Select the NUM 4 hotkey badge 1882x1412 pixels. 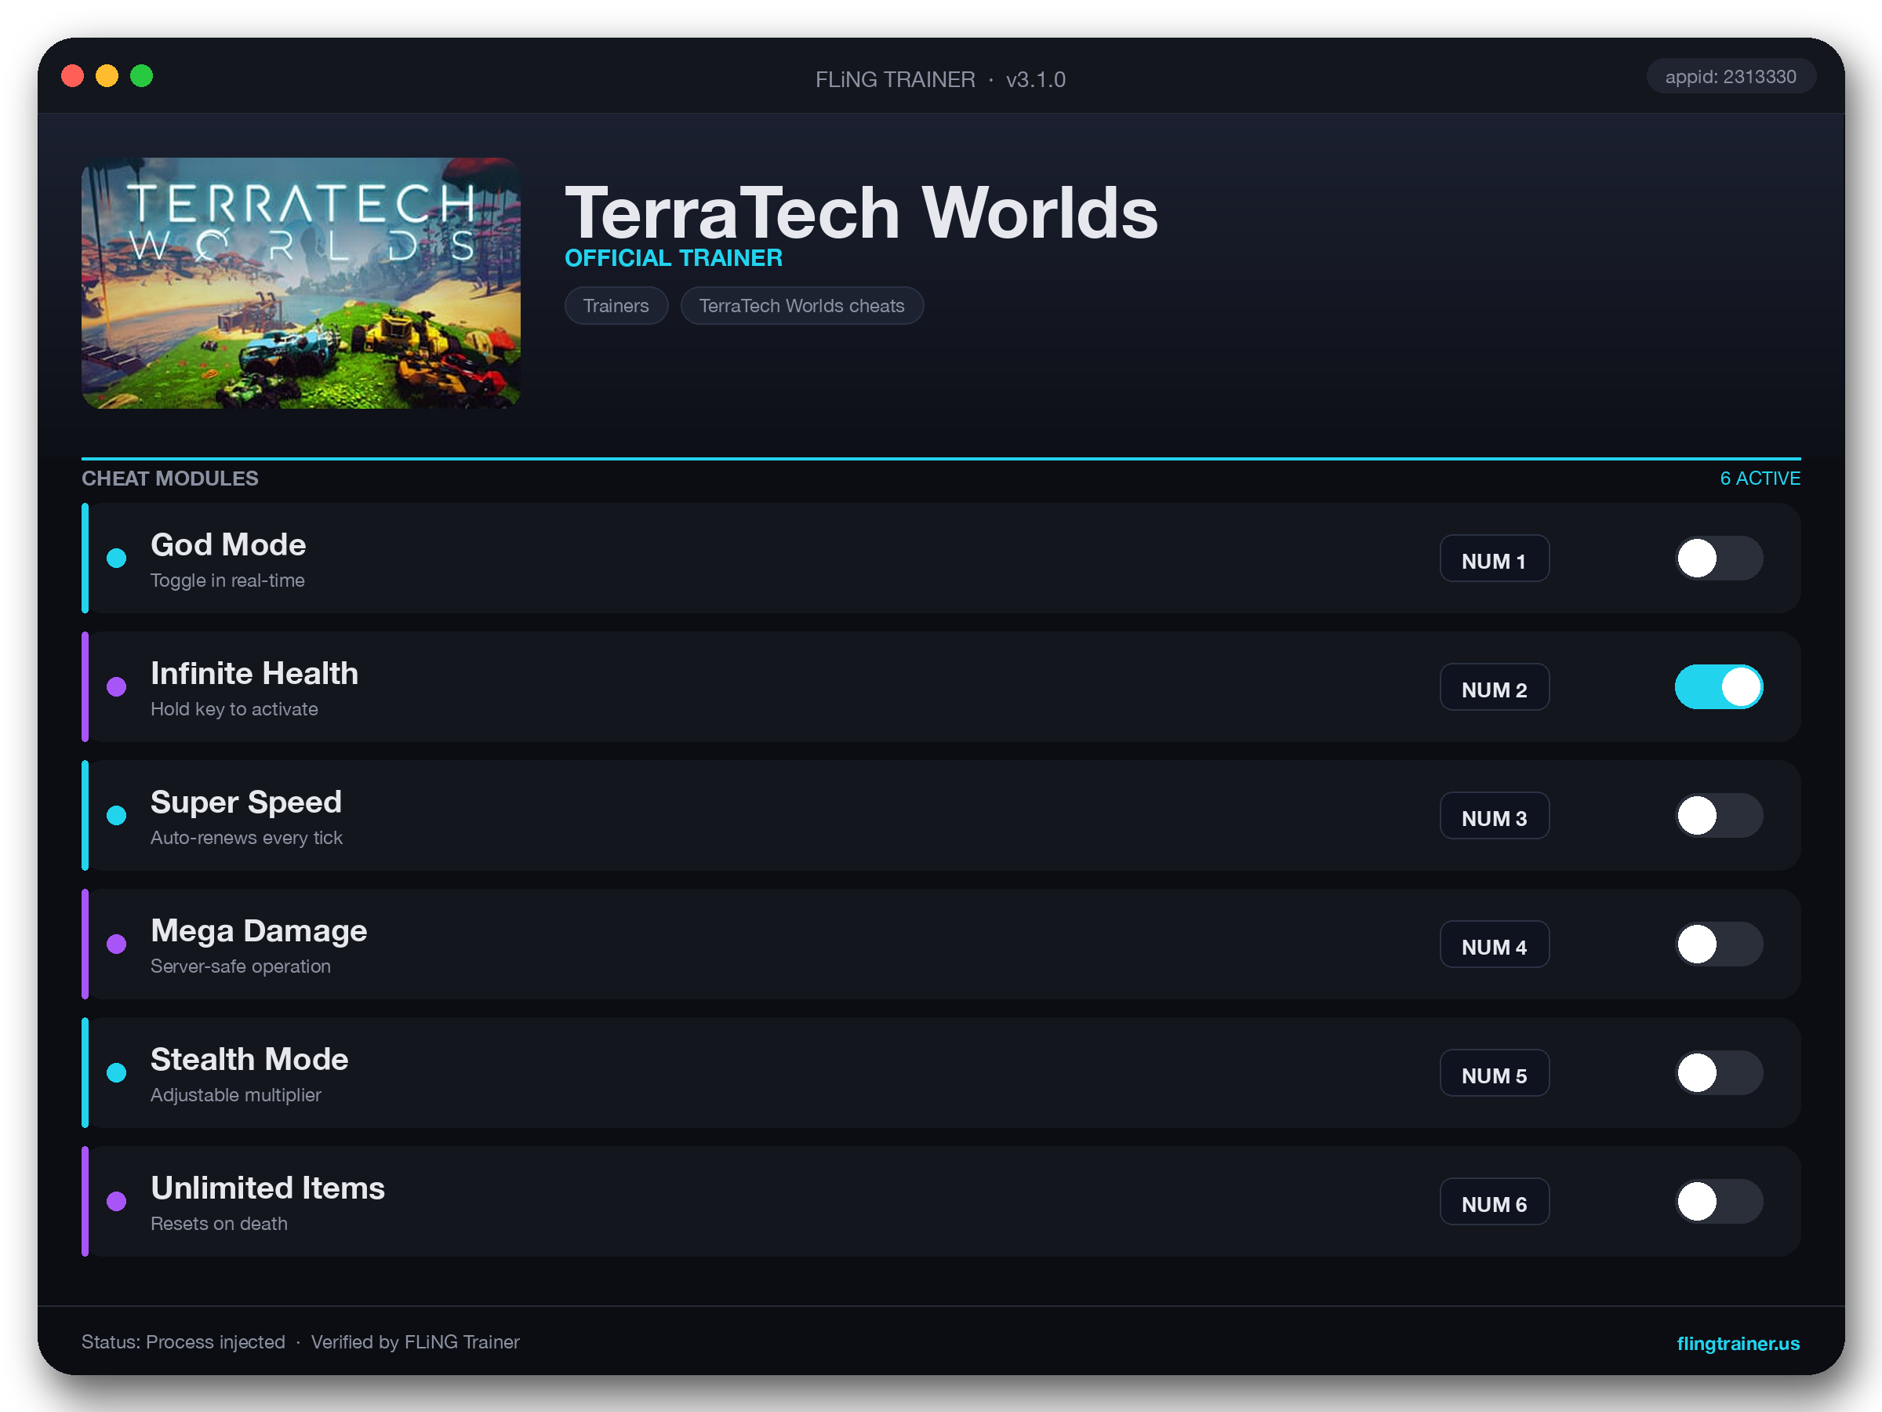coord(1494,944)
